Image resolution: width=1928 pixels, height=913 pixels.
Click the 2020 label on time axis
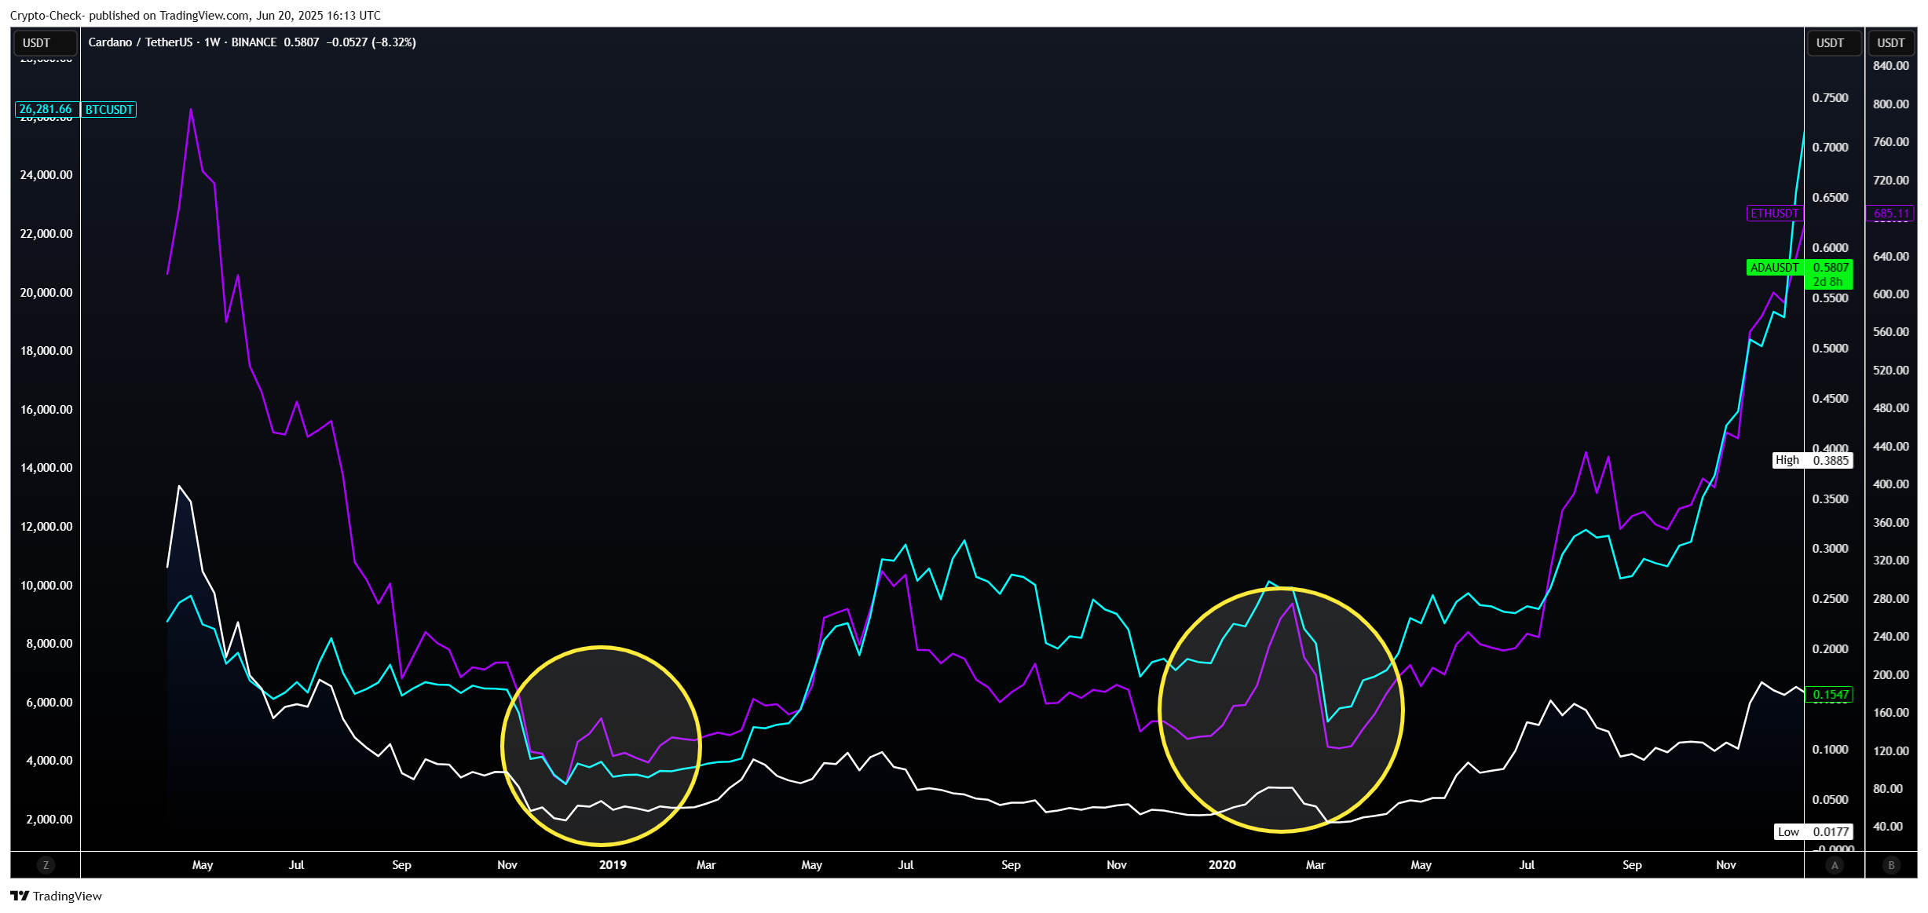pos(1222,865)
